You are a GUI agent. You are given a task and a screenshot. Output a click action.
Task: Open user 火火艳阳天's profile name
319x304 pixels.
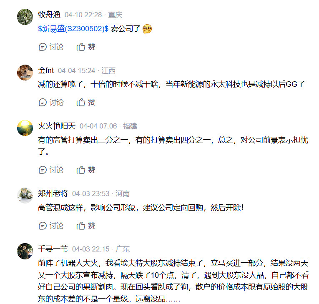tap(56, 126)
